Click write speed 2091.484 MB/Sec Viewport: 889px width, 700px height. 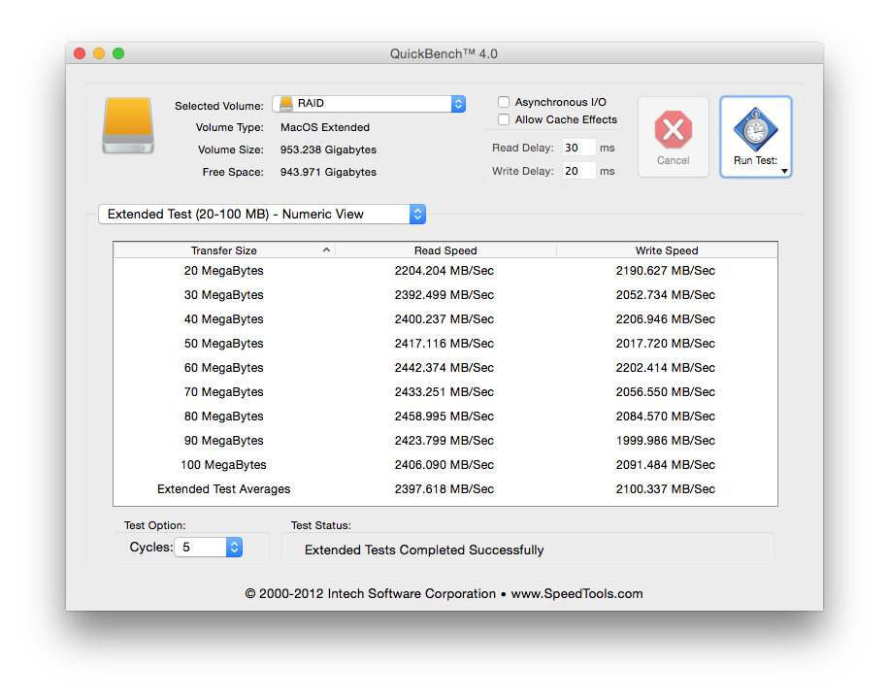[x=666, y=465]
